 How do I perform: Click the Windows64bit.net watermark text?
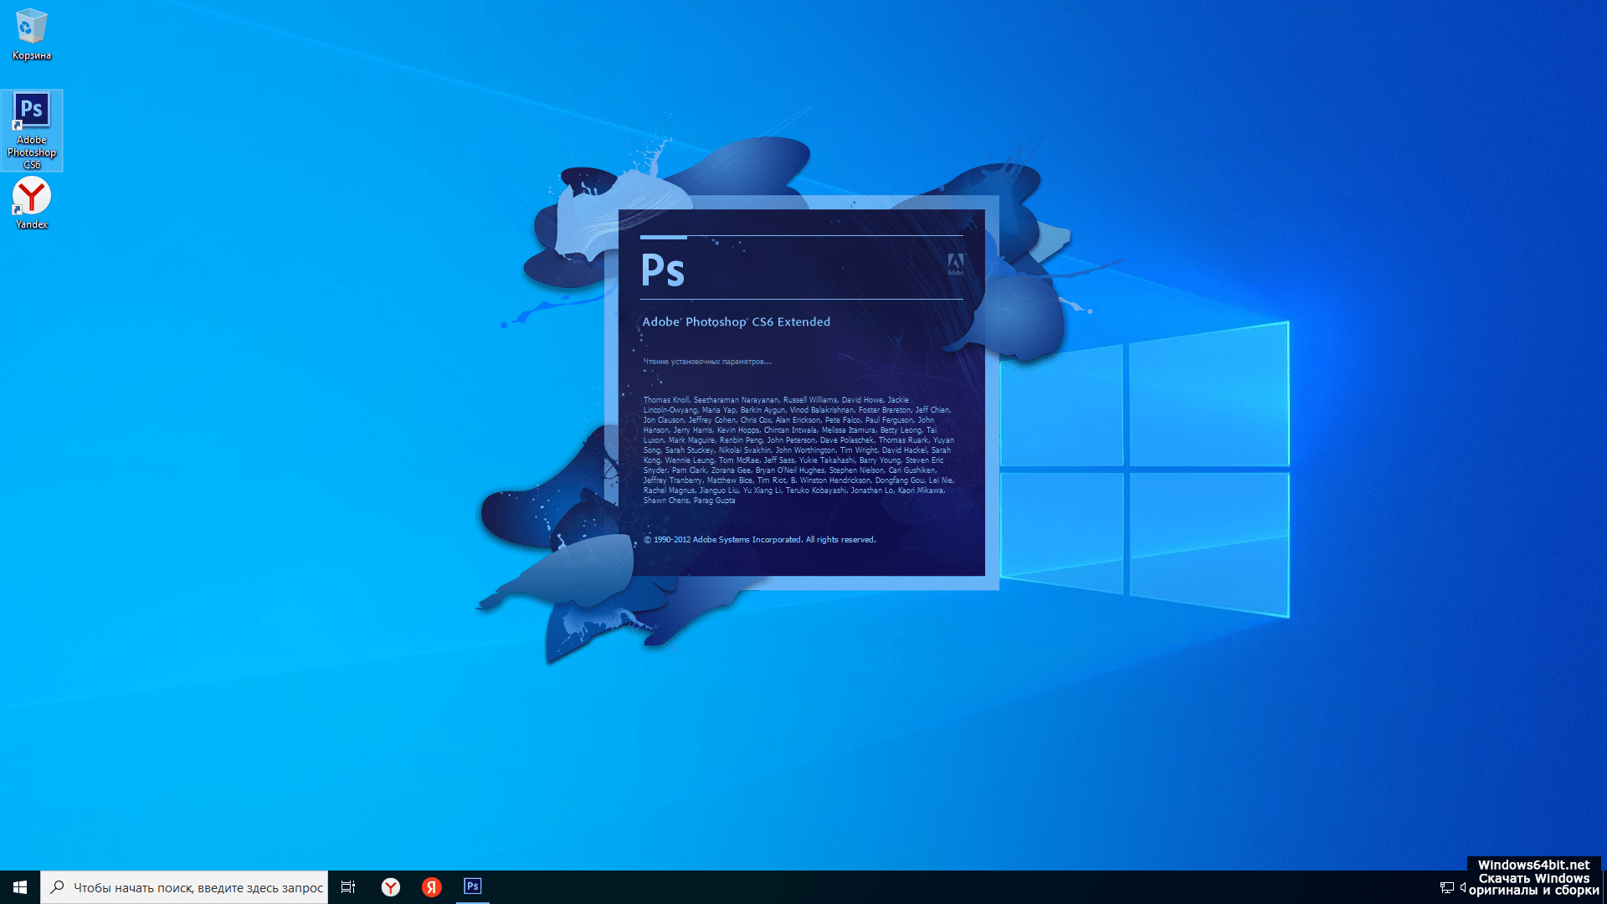coord(1533,865)
